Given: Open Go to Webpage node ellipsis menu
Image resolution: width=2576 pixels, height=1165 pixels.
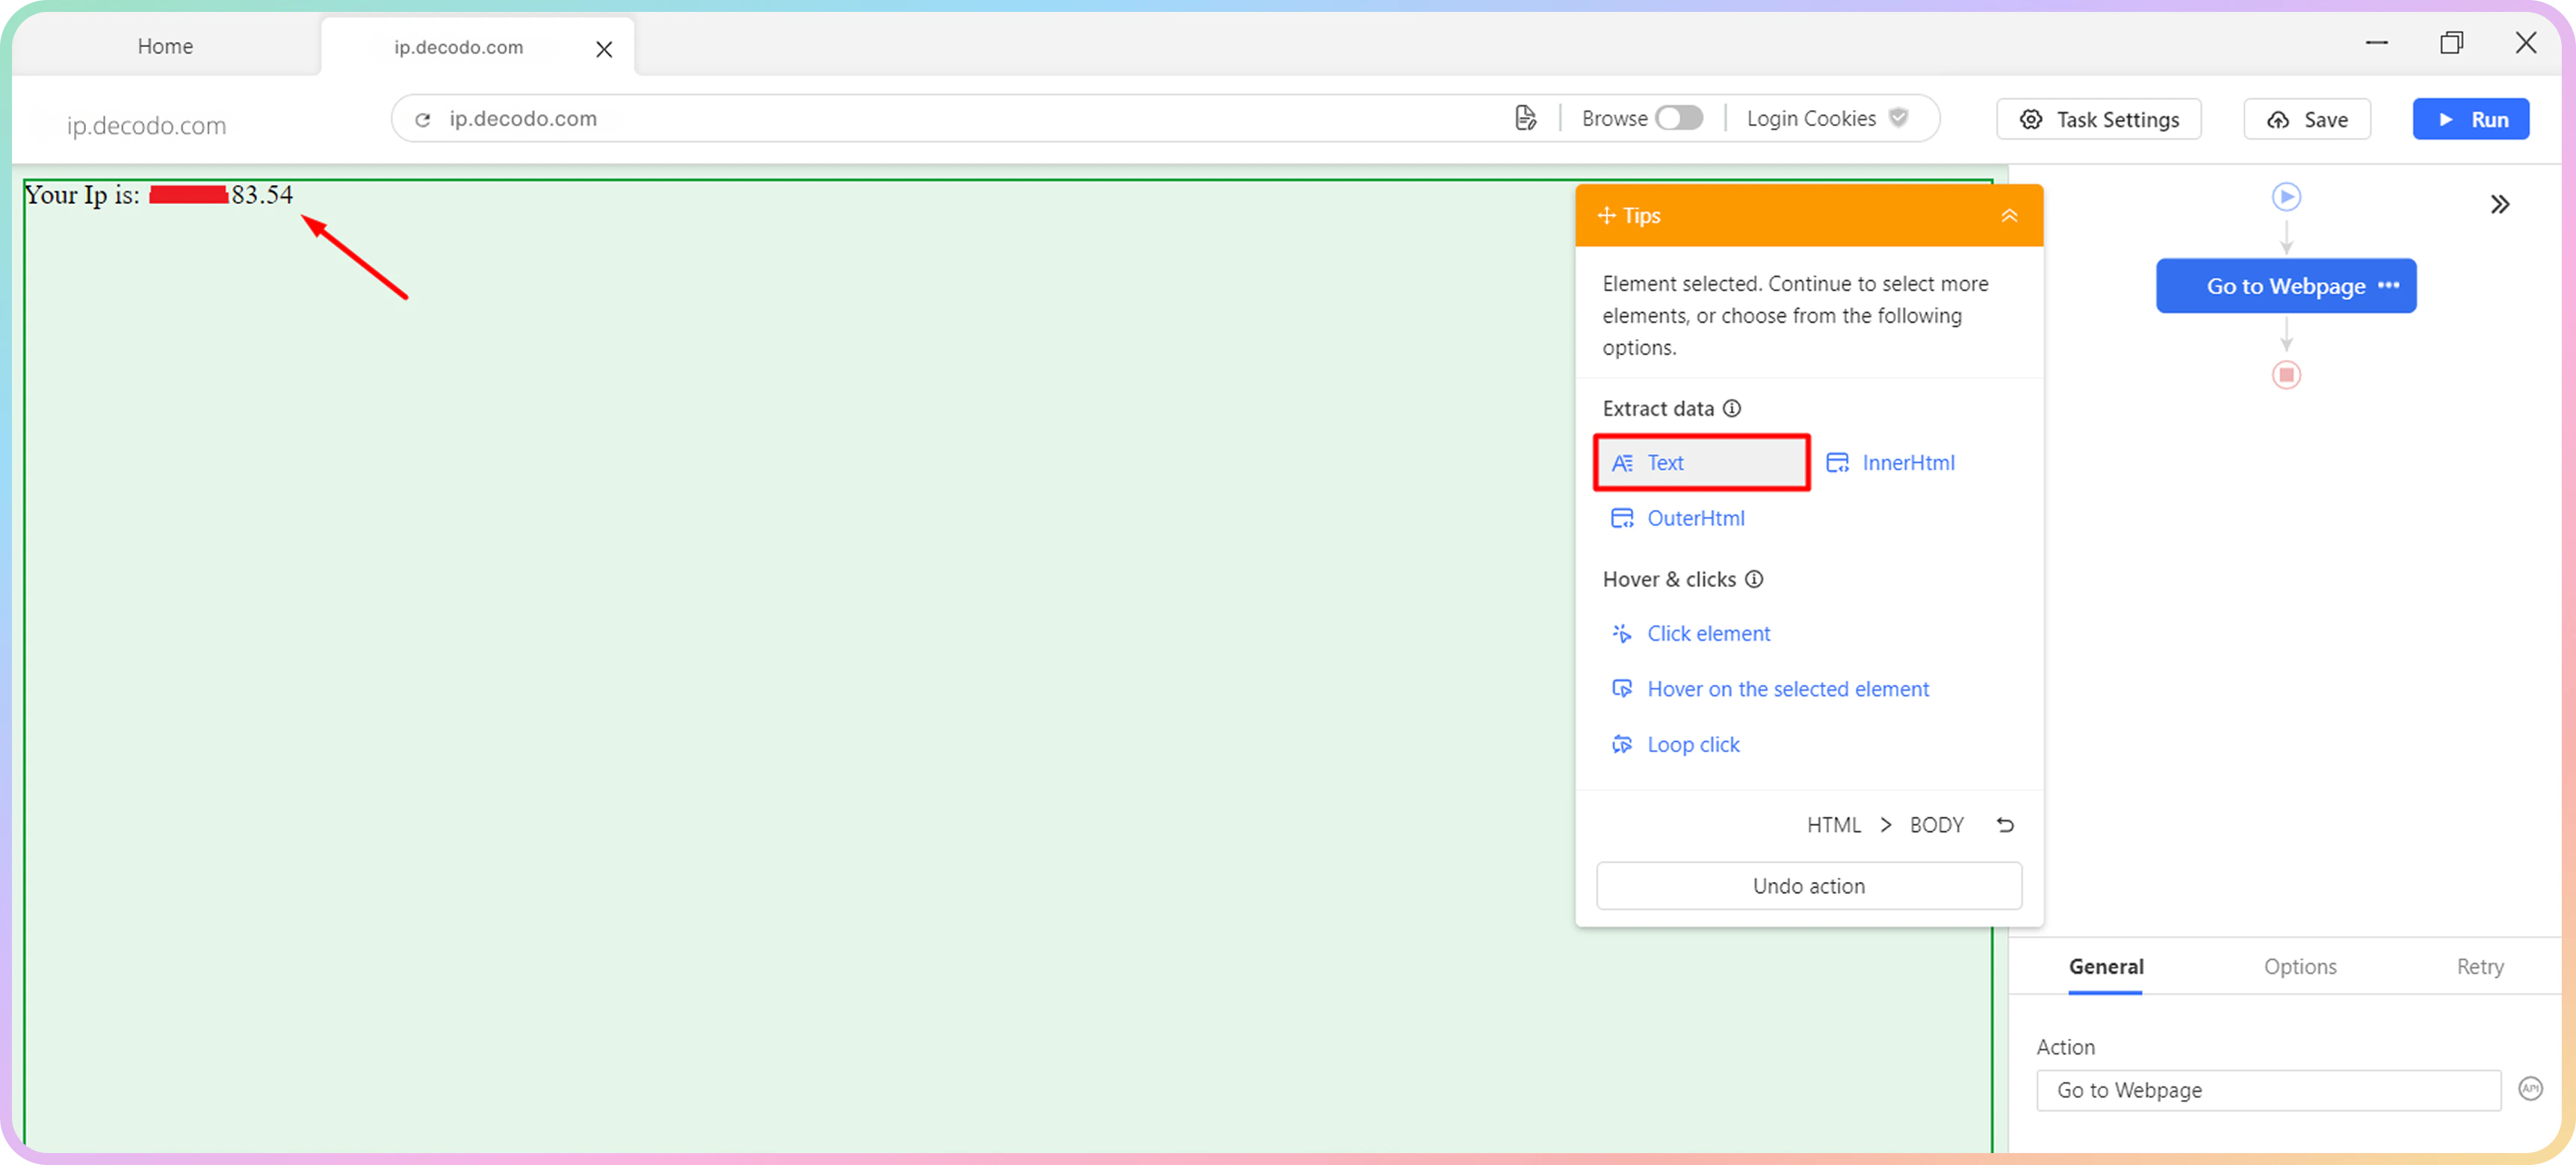Looking at the screenshot, I should click(2389, 285).
